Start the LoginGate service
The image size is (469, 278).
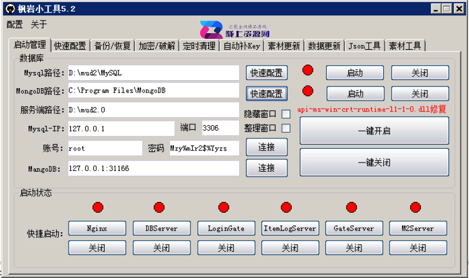point(226,228)
